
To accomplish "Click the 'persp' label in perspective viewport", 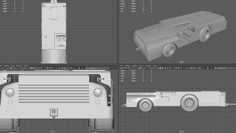I will click(x=181, y=62).
